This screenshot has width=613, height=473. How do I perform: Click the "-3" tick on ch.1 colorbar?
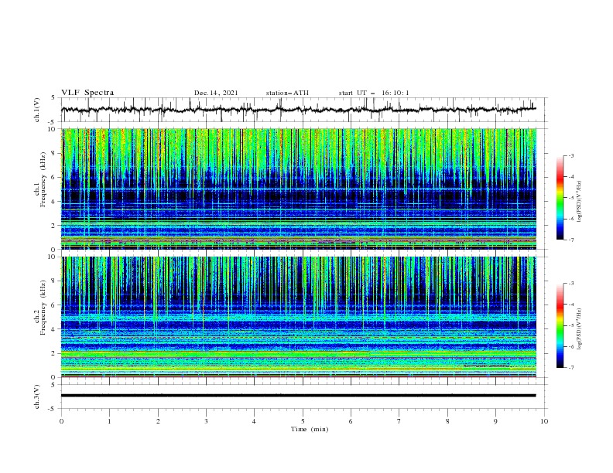tap(570, 155)
